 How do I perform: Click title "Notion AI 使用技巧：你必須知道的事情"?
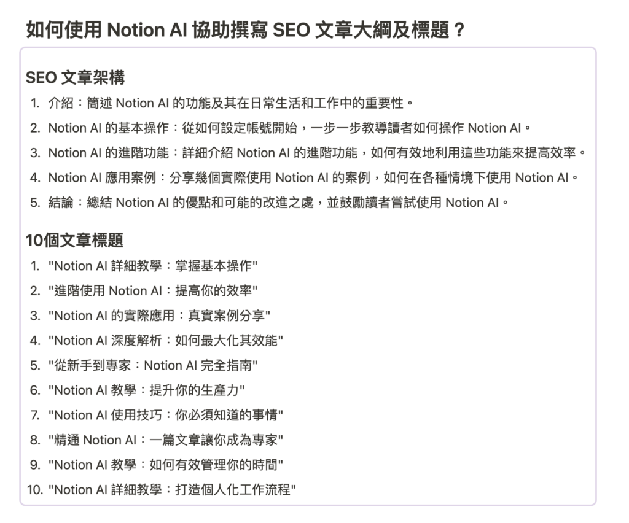point(166,415)
